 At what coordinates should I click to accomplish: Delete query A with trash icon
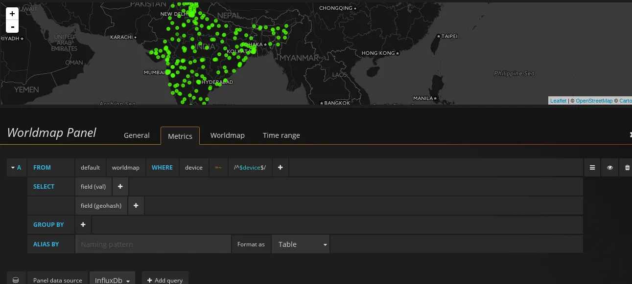point(627,167)
